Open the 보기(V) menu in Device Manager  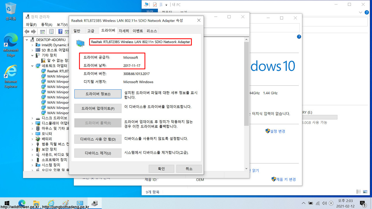(62, 24)
